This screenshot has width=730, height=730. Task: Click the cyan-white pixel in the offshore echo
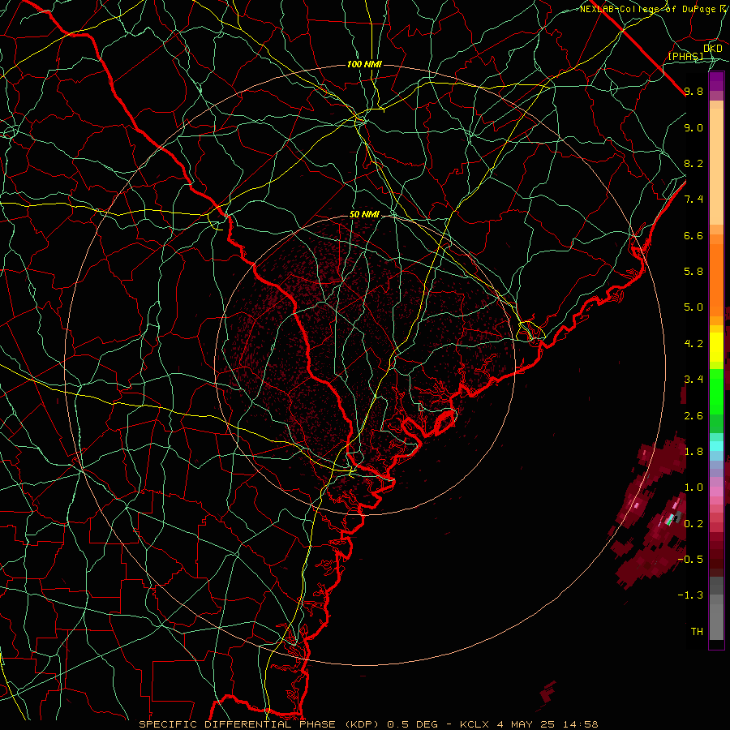[x=671, y=518]
